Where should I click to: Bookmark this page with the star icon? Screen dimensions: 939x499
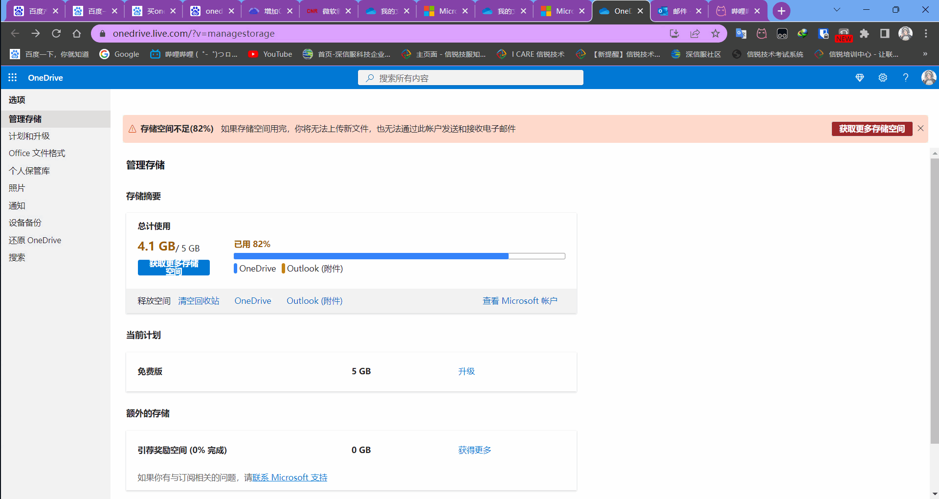pos(715,33)
